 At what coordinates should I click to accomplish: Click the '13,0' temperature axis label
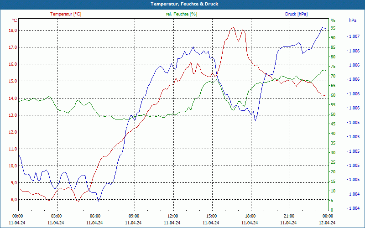(x=13, y=115)
